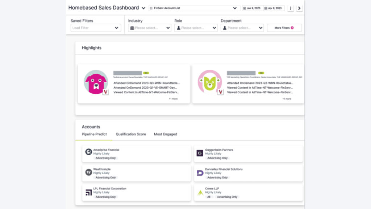
Task: Open the Department Please select dropdown
Action: [242, 28]
